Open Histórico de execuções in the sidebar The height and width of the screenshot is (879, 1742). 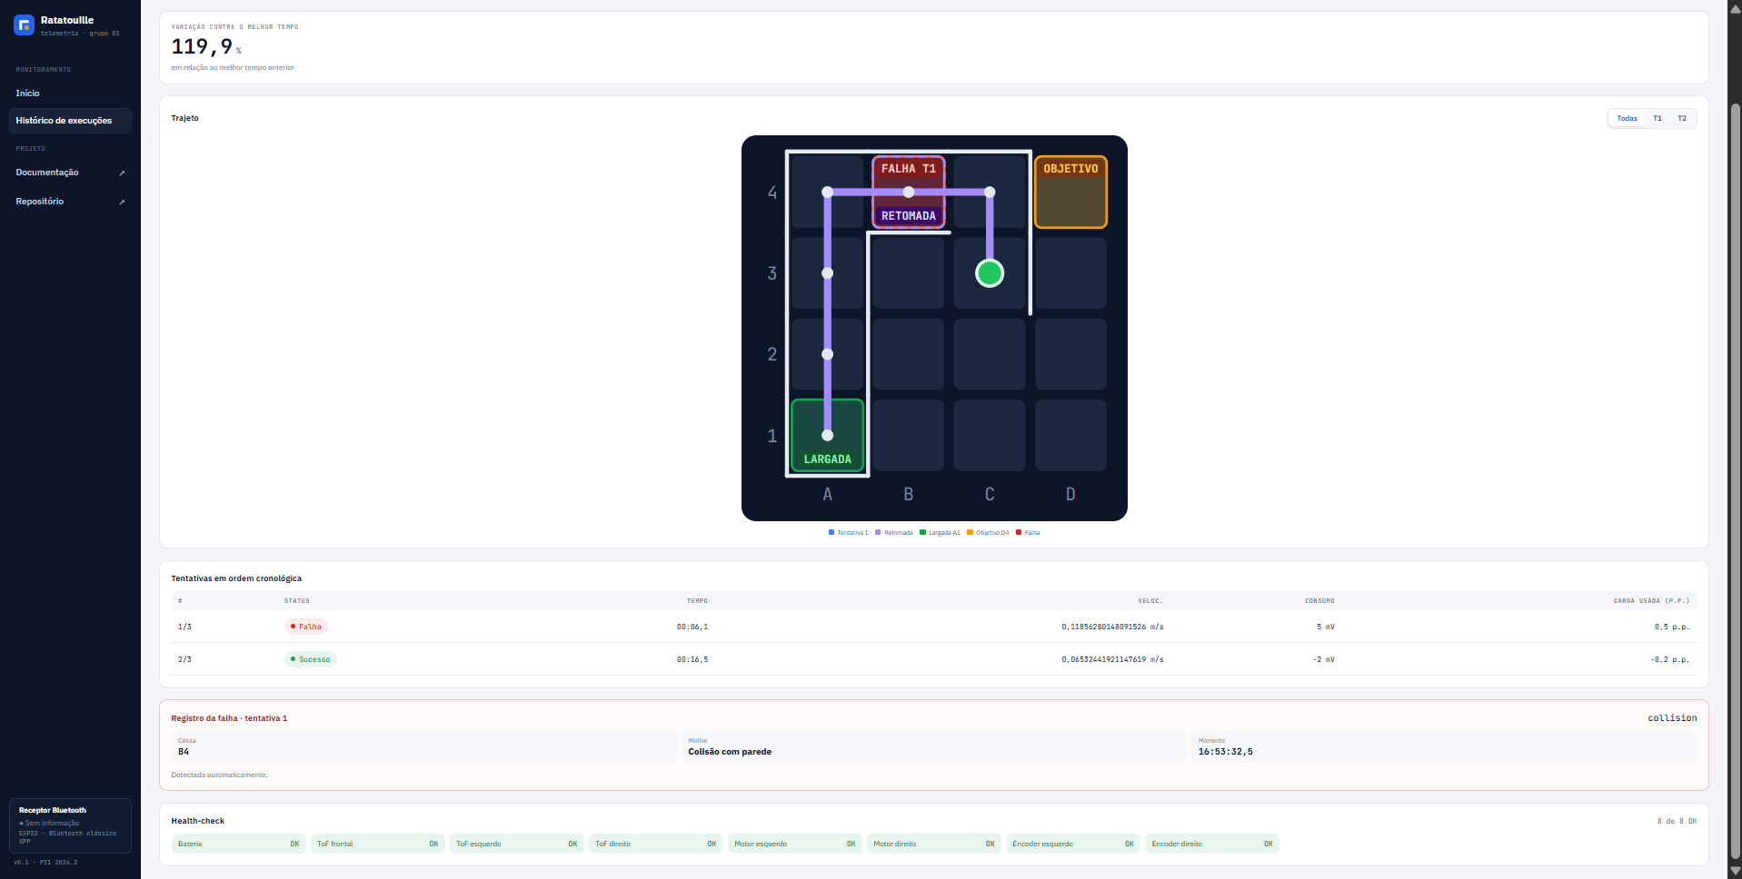point(70,121)
